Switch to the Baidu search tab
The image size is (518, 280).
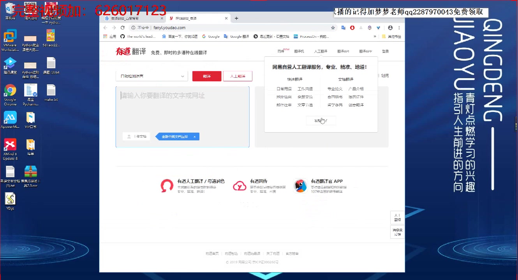[133, 18]
